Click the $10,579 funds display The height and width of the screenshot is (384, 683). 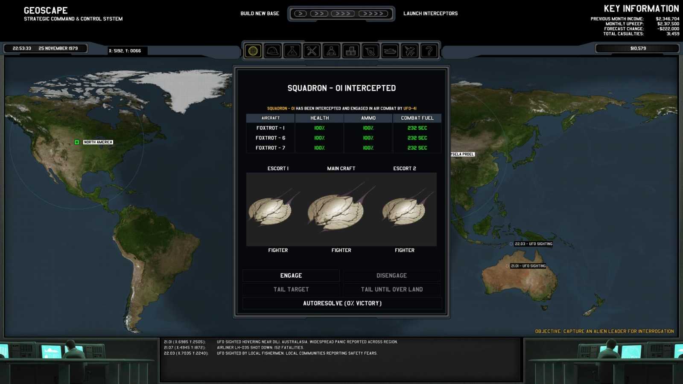(x=638, y=48)
